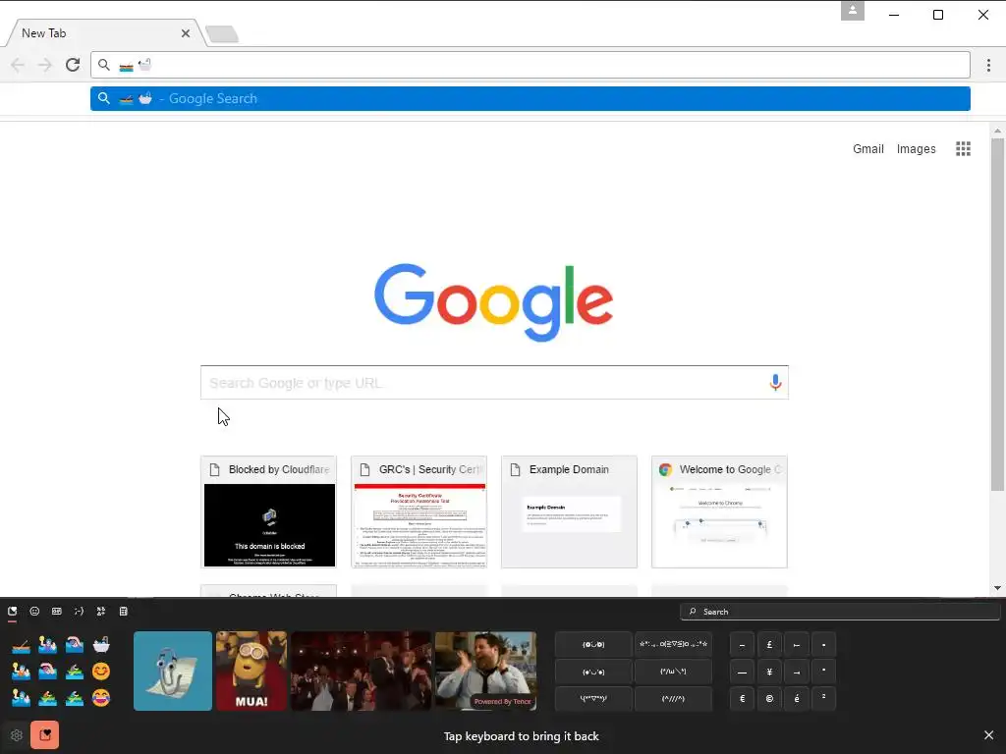The height and width of the screenshot is (754, 1006).
Task: Insert the (●'◡'●) kaomoji
Action: pyautogui.click(x=593, y=672)
